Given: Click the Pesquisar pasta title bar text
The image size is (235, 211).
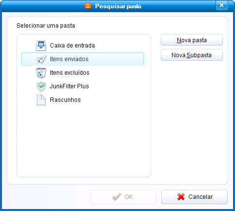Looking at the screenshot, I should [118, 6].
